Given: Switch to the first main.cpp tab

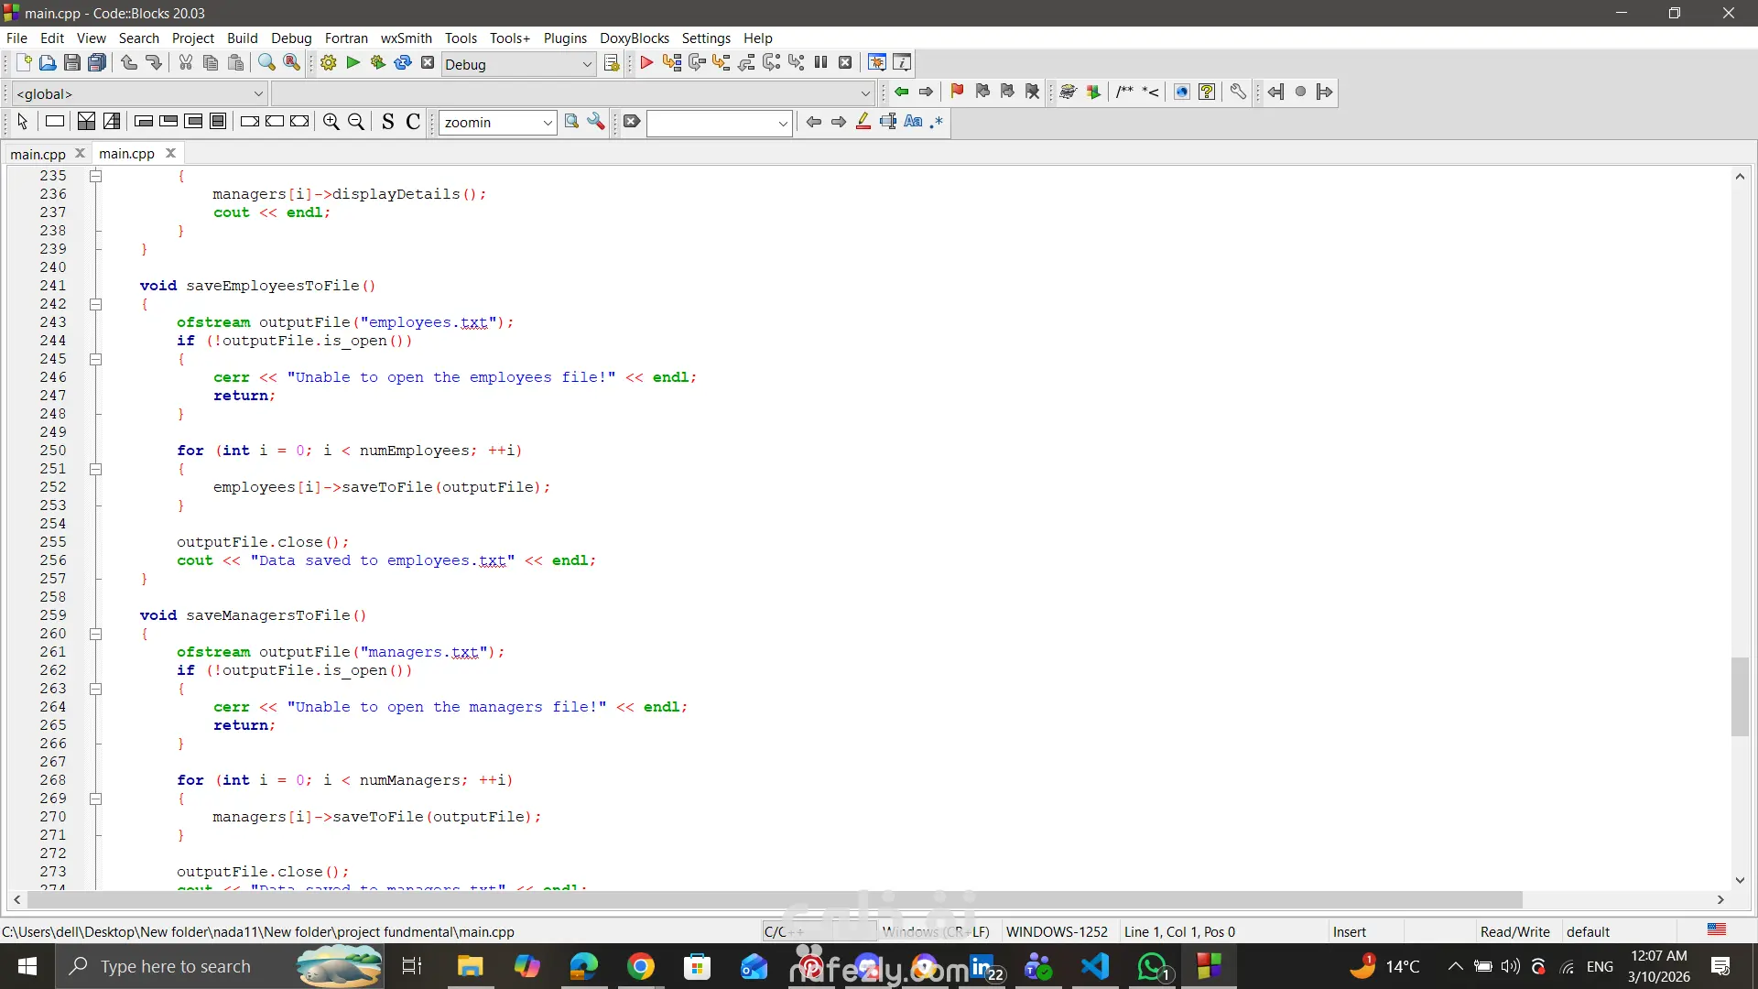Looking at the screenshot, I should click(38, 154).
